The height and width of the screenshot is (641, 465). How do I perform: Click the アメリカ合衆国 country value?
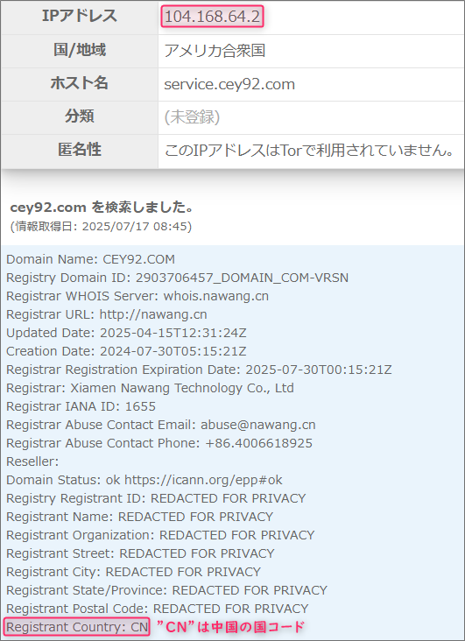pyautogui.click(x=215, y=51)
